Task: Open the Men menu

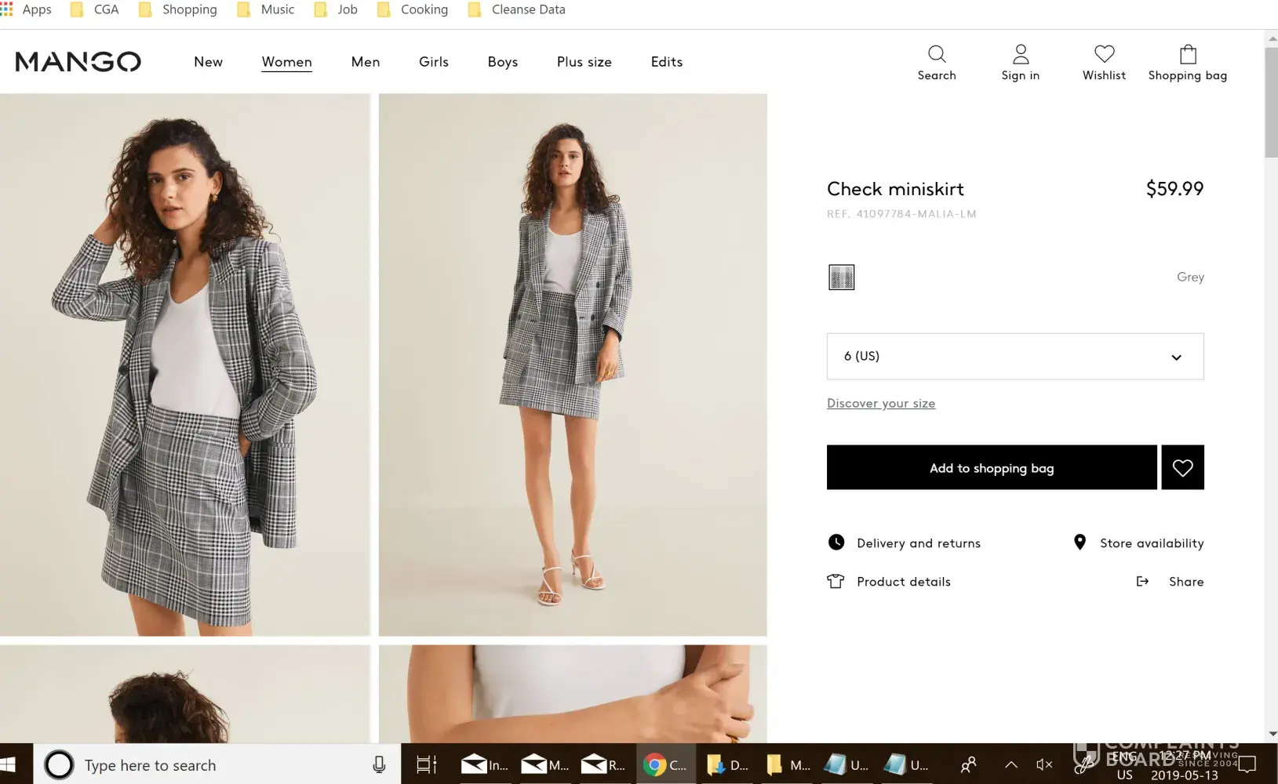Action: click(x=366, y=62)
